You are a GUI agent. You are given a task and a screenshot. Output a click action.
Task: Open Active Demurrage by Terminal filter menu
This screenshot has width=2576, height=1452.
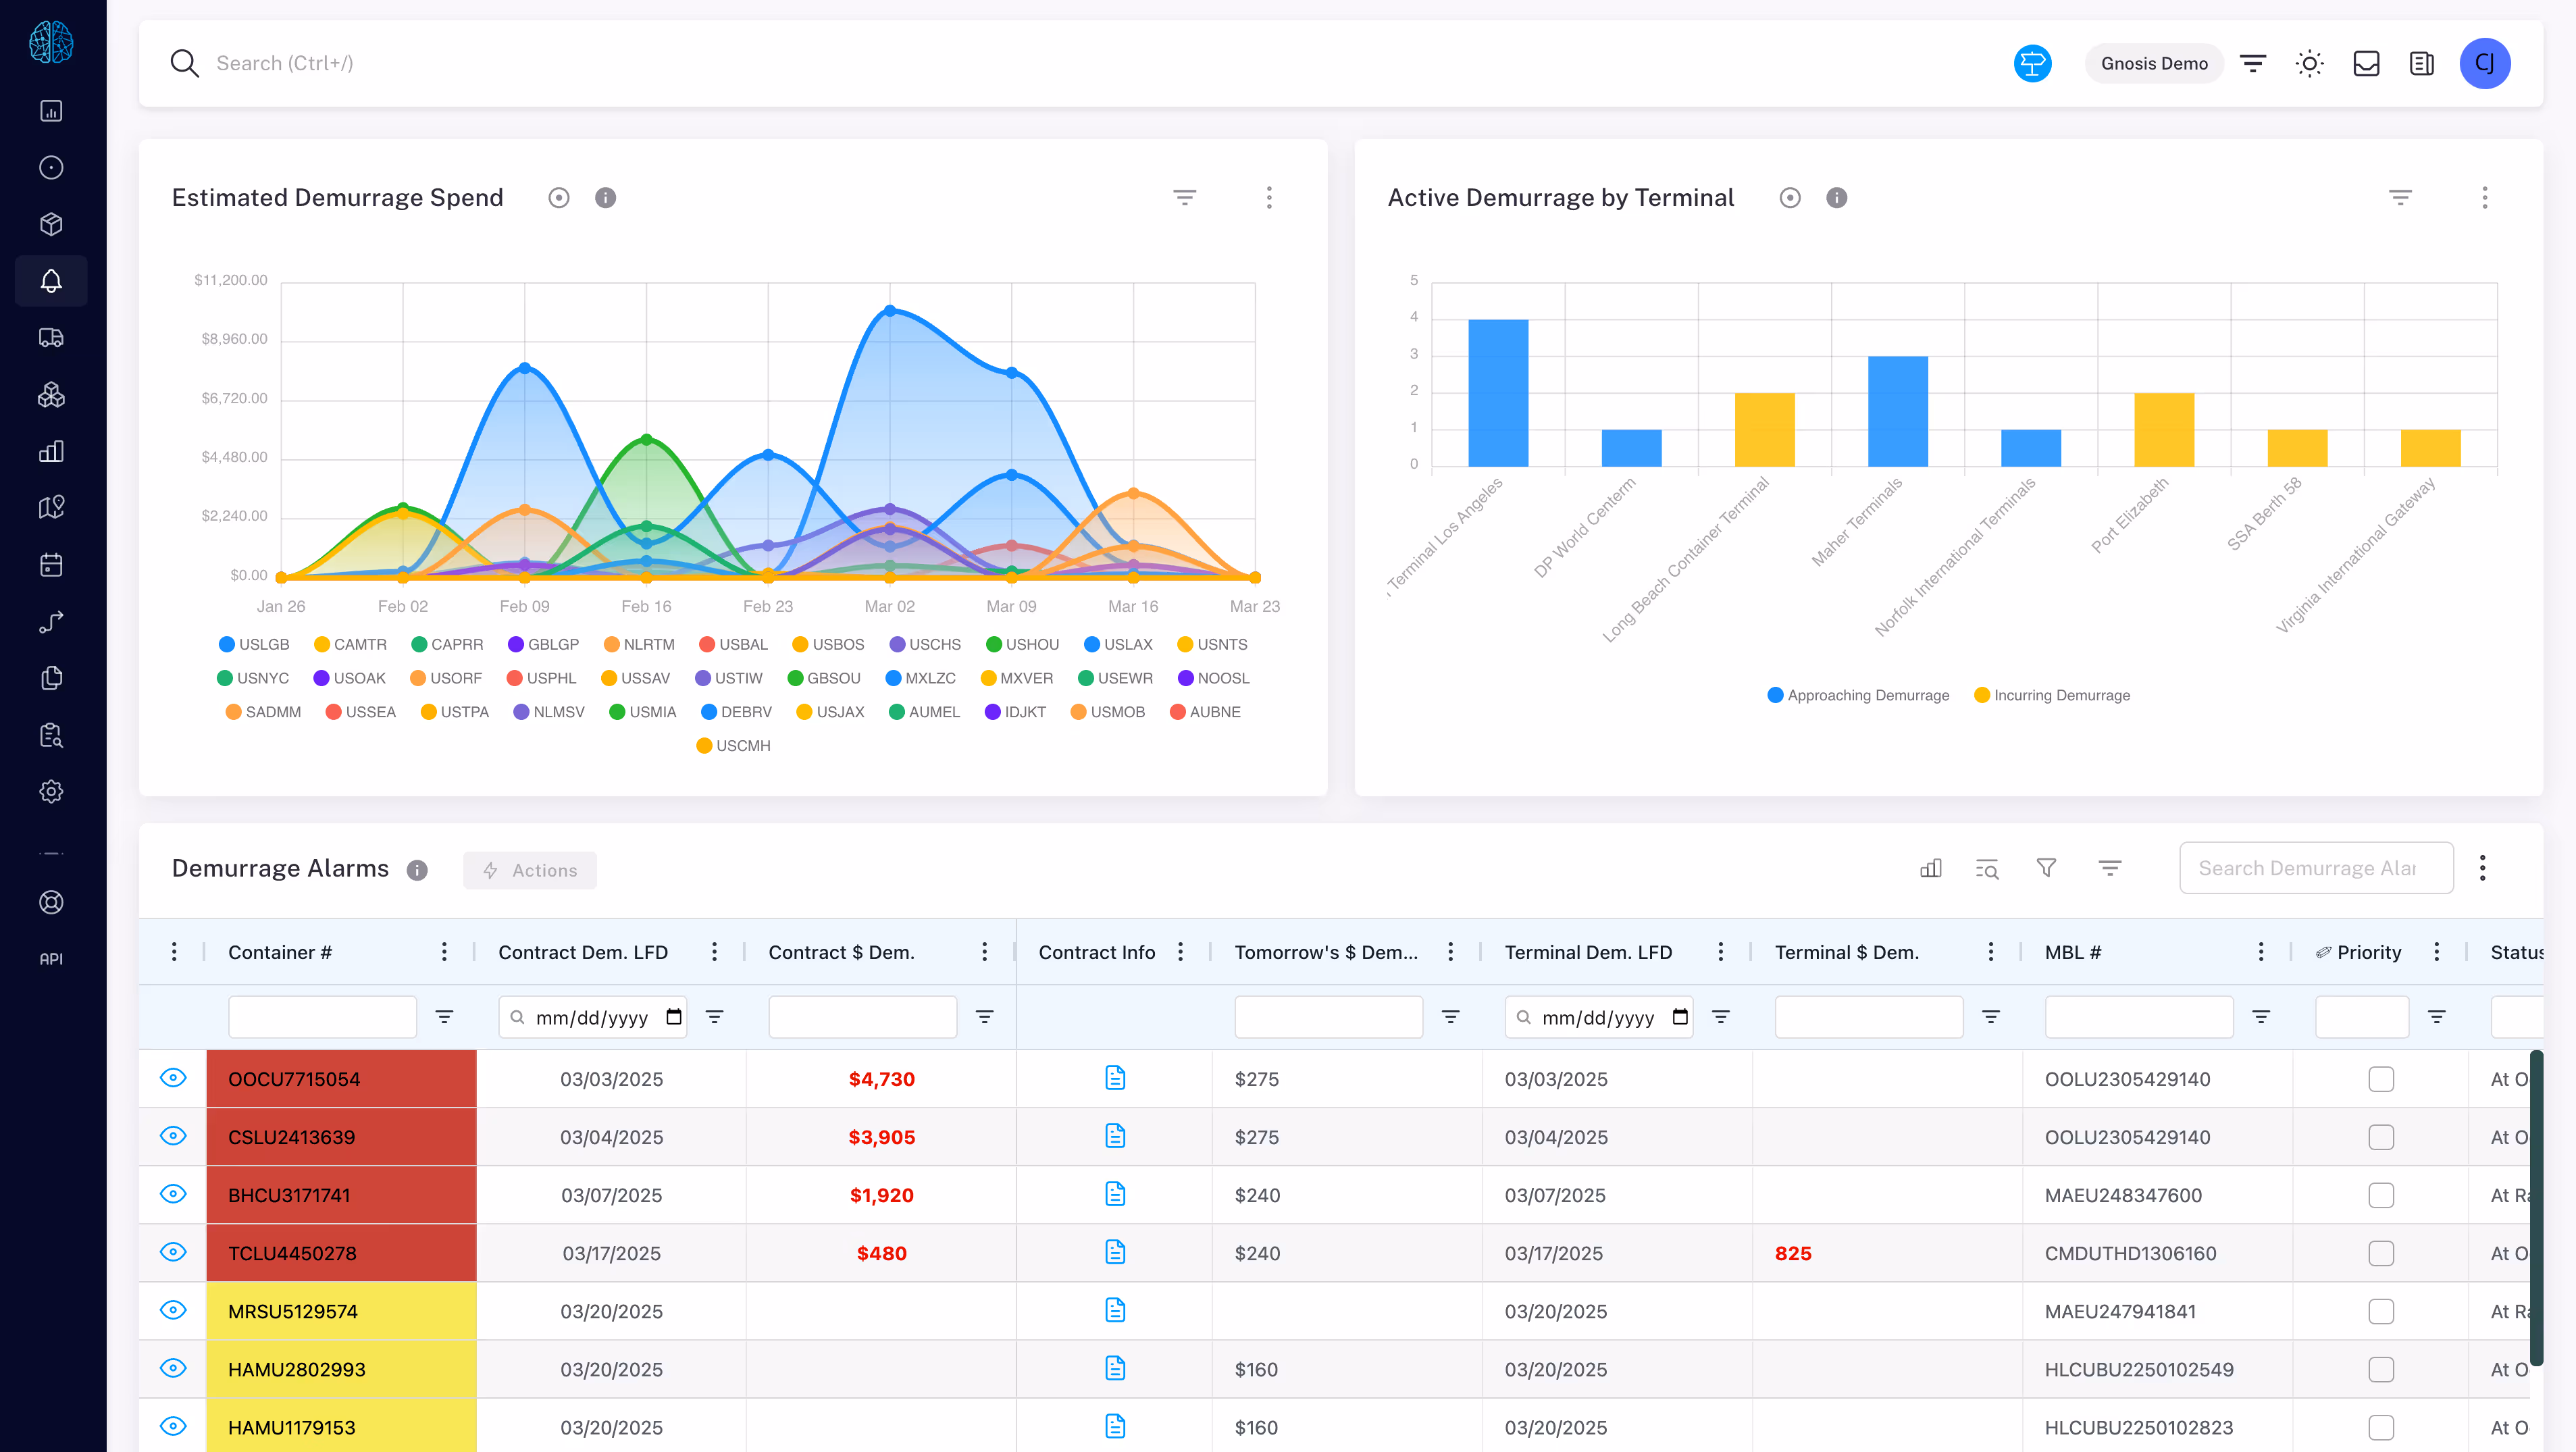[x=2400, y=198]
